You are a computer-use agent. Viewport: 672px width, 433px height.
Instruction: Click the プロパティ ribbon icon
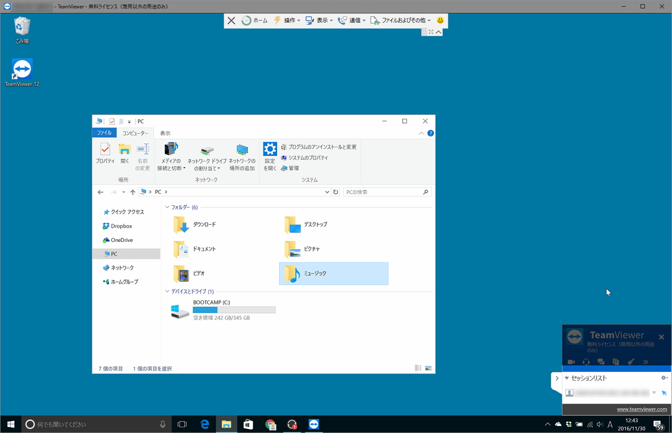[x=105, y=153]
